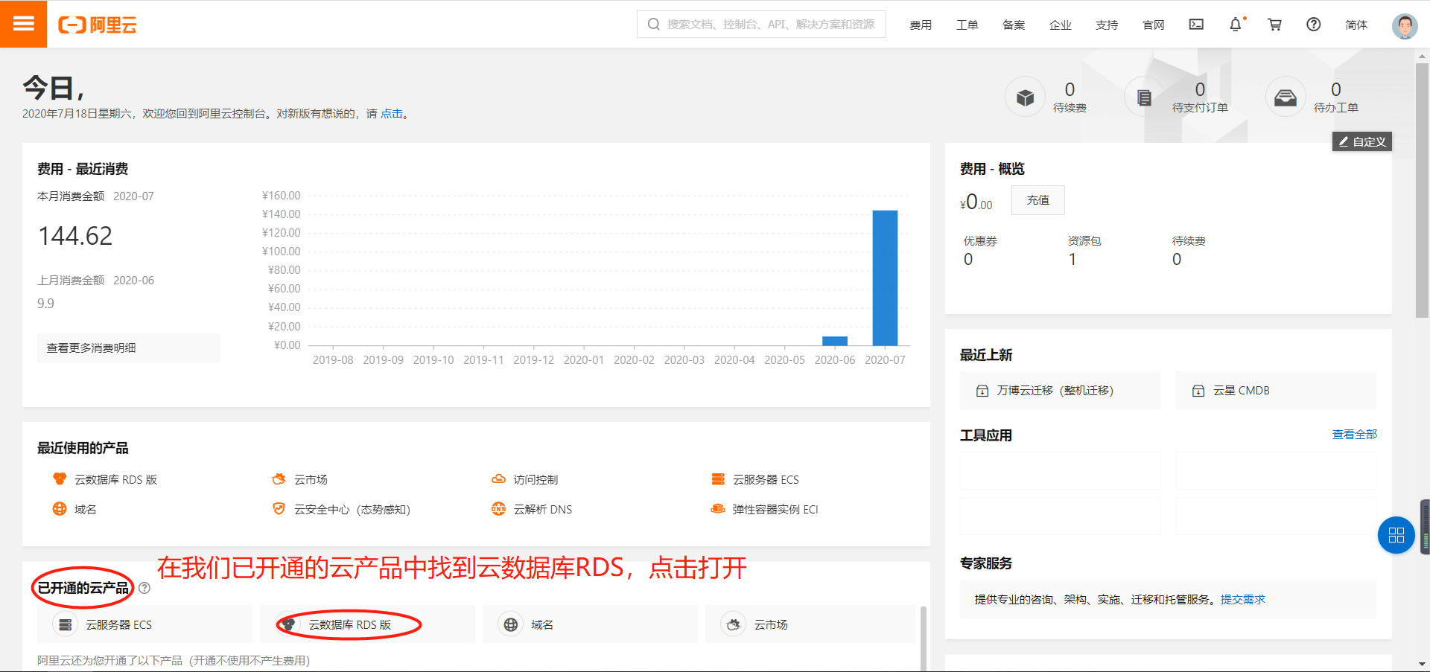Click the 资源包 count 1
The width and height of the screenshot is (1430, 672).
(x=1072, y=259)
